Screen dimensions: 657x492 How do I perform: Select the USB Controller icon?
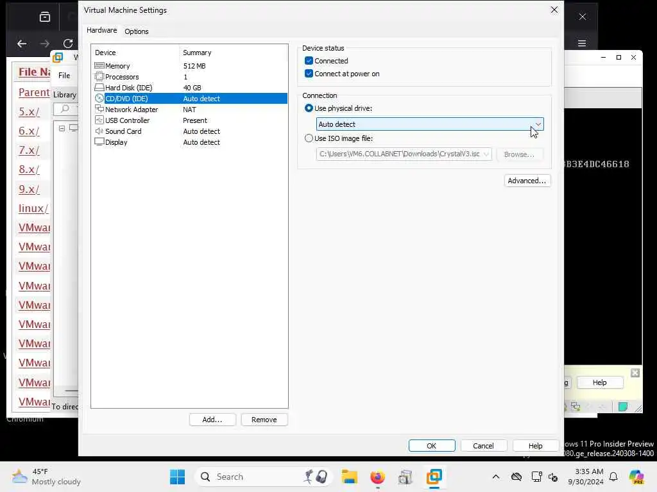(99, 120)
